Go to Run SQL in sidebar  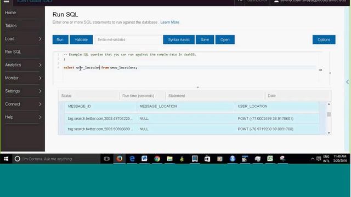(x=13, y=52)
